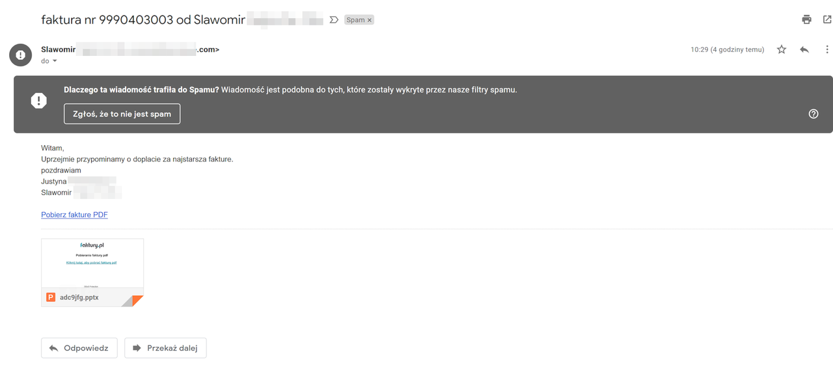This screenshot has height=391, width=833.
Task: Click the adc9jfg.pptx file name
Action: point(79,297)
